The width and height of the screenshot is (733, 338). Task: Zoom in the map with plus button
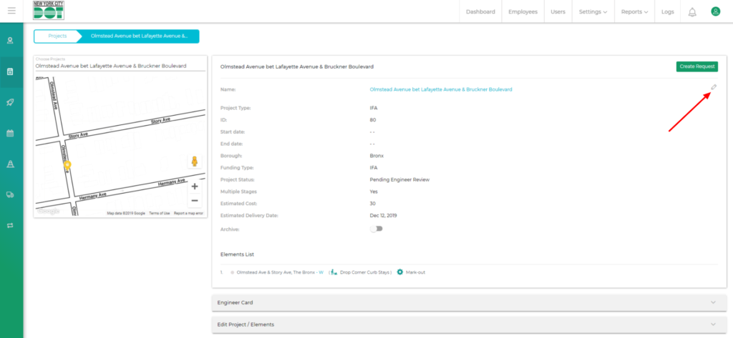195,187
